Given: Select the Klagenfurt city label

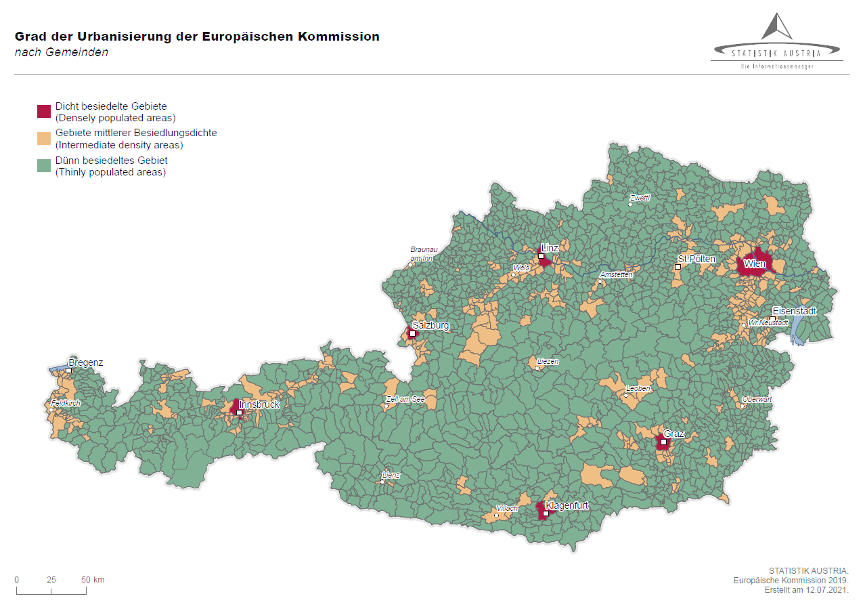Looking at the screenshot, I should point(567,505).
